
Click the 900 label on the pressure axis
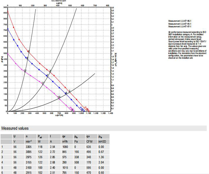5,7
